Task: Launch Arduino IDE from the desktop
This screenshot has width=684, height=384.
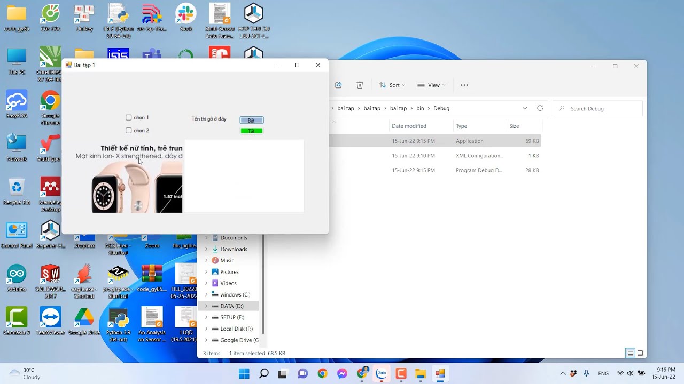Action: click(x=17, y=278)
